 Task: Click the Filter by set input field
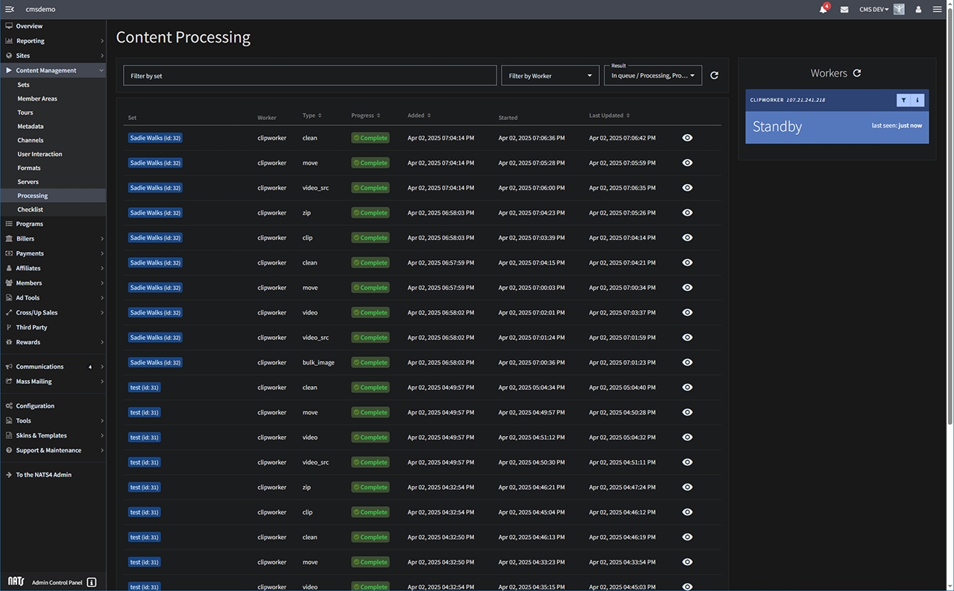[x=309, y=75]
